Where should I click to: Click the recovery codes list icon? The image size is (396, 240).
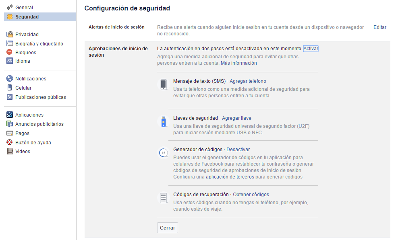pos(164,198)
